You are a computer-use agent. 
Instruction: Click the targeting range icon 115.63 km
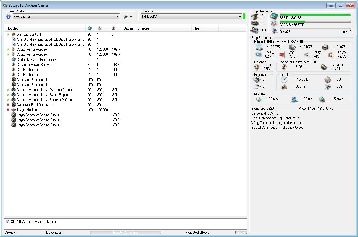(284, 79)
